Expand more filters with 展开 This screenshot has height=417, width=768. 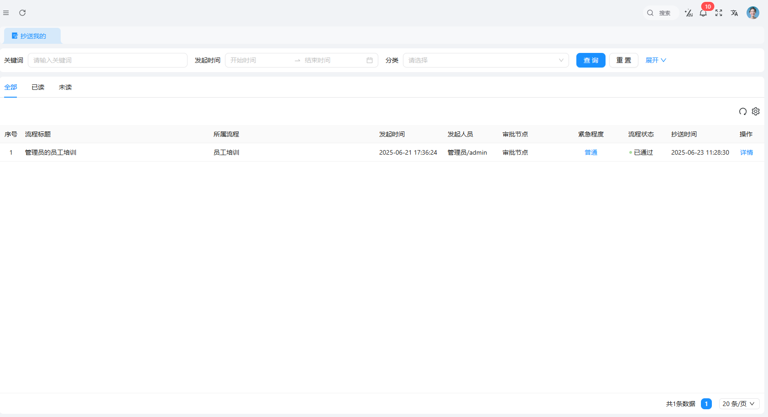coord(656,60)
